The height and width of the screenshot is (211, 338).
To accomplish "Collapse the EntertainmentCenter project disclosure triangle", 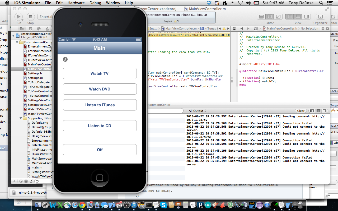I will point(14,35).
